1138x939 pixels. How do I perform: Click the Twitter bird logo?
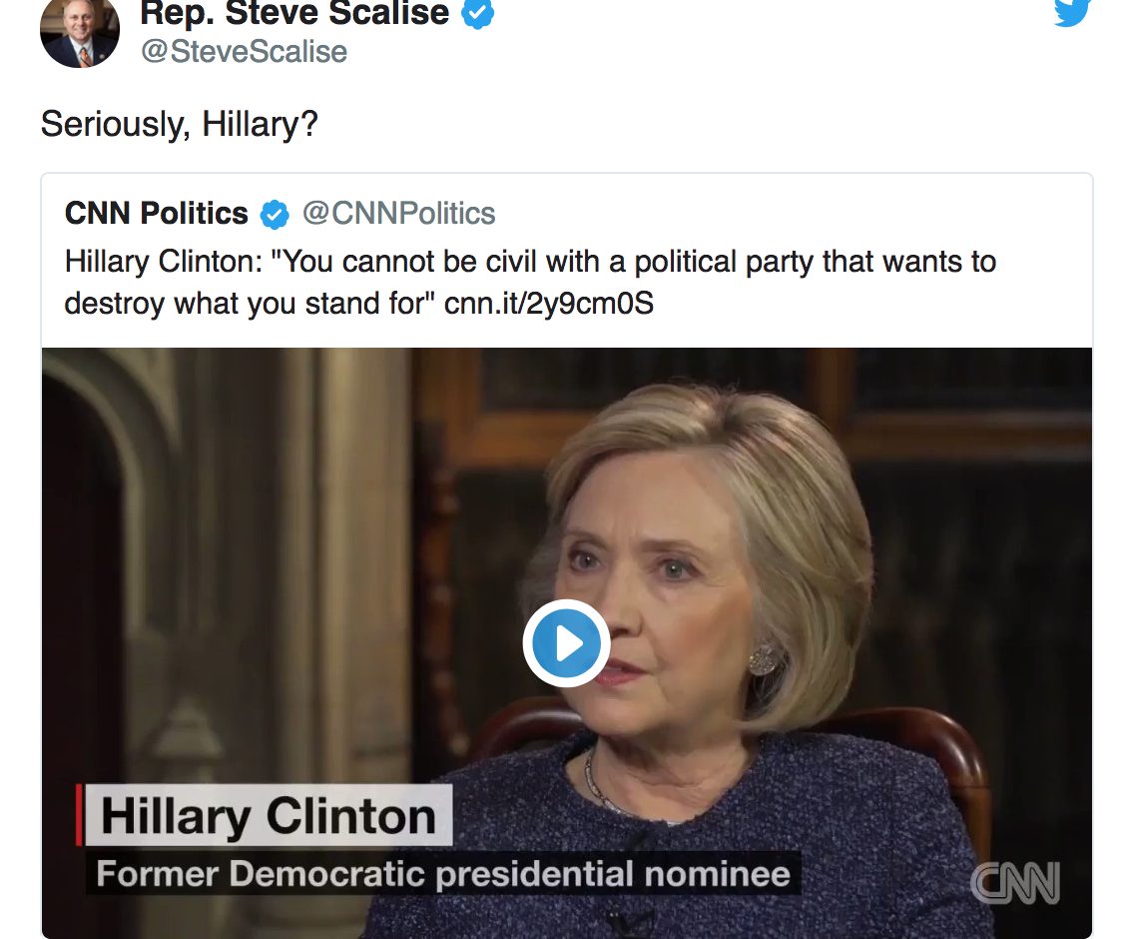point(1072,12)
